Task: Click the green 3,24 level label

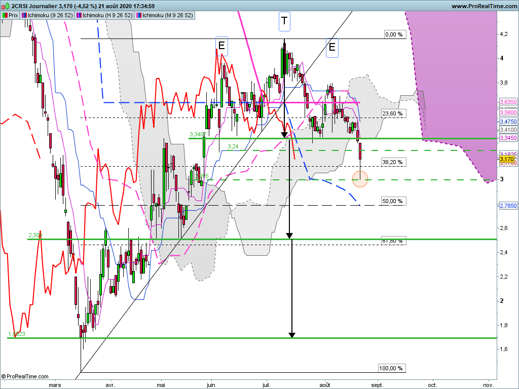Action: point(233,146)
